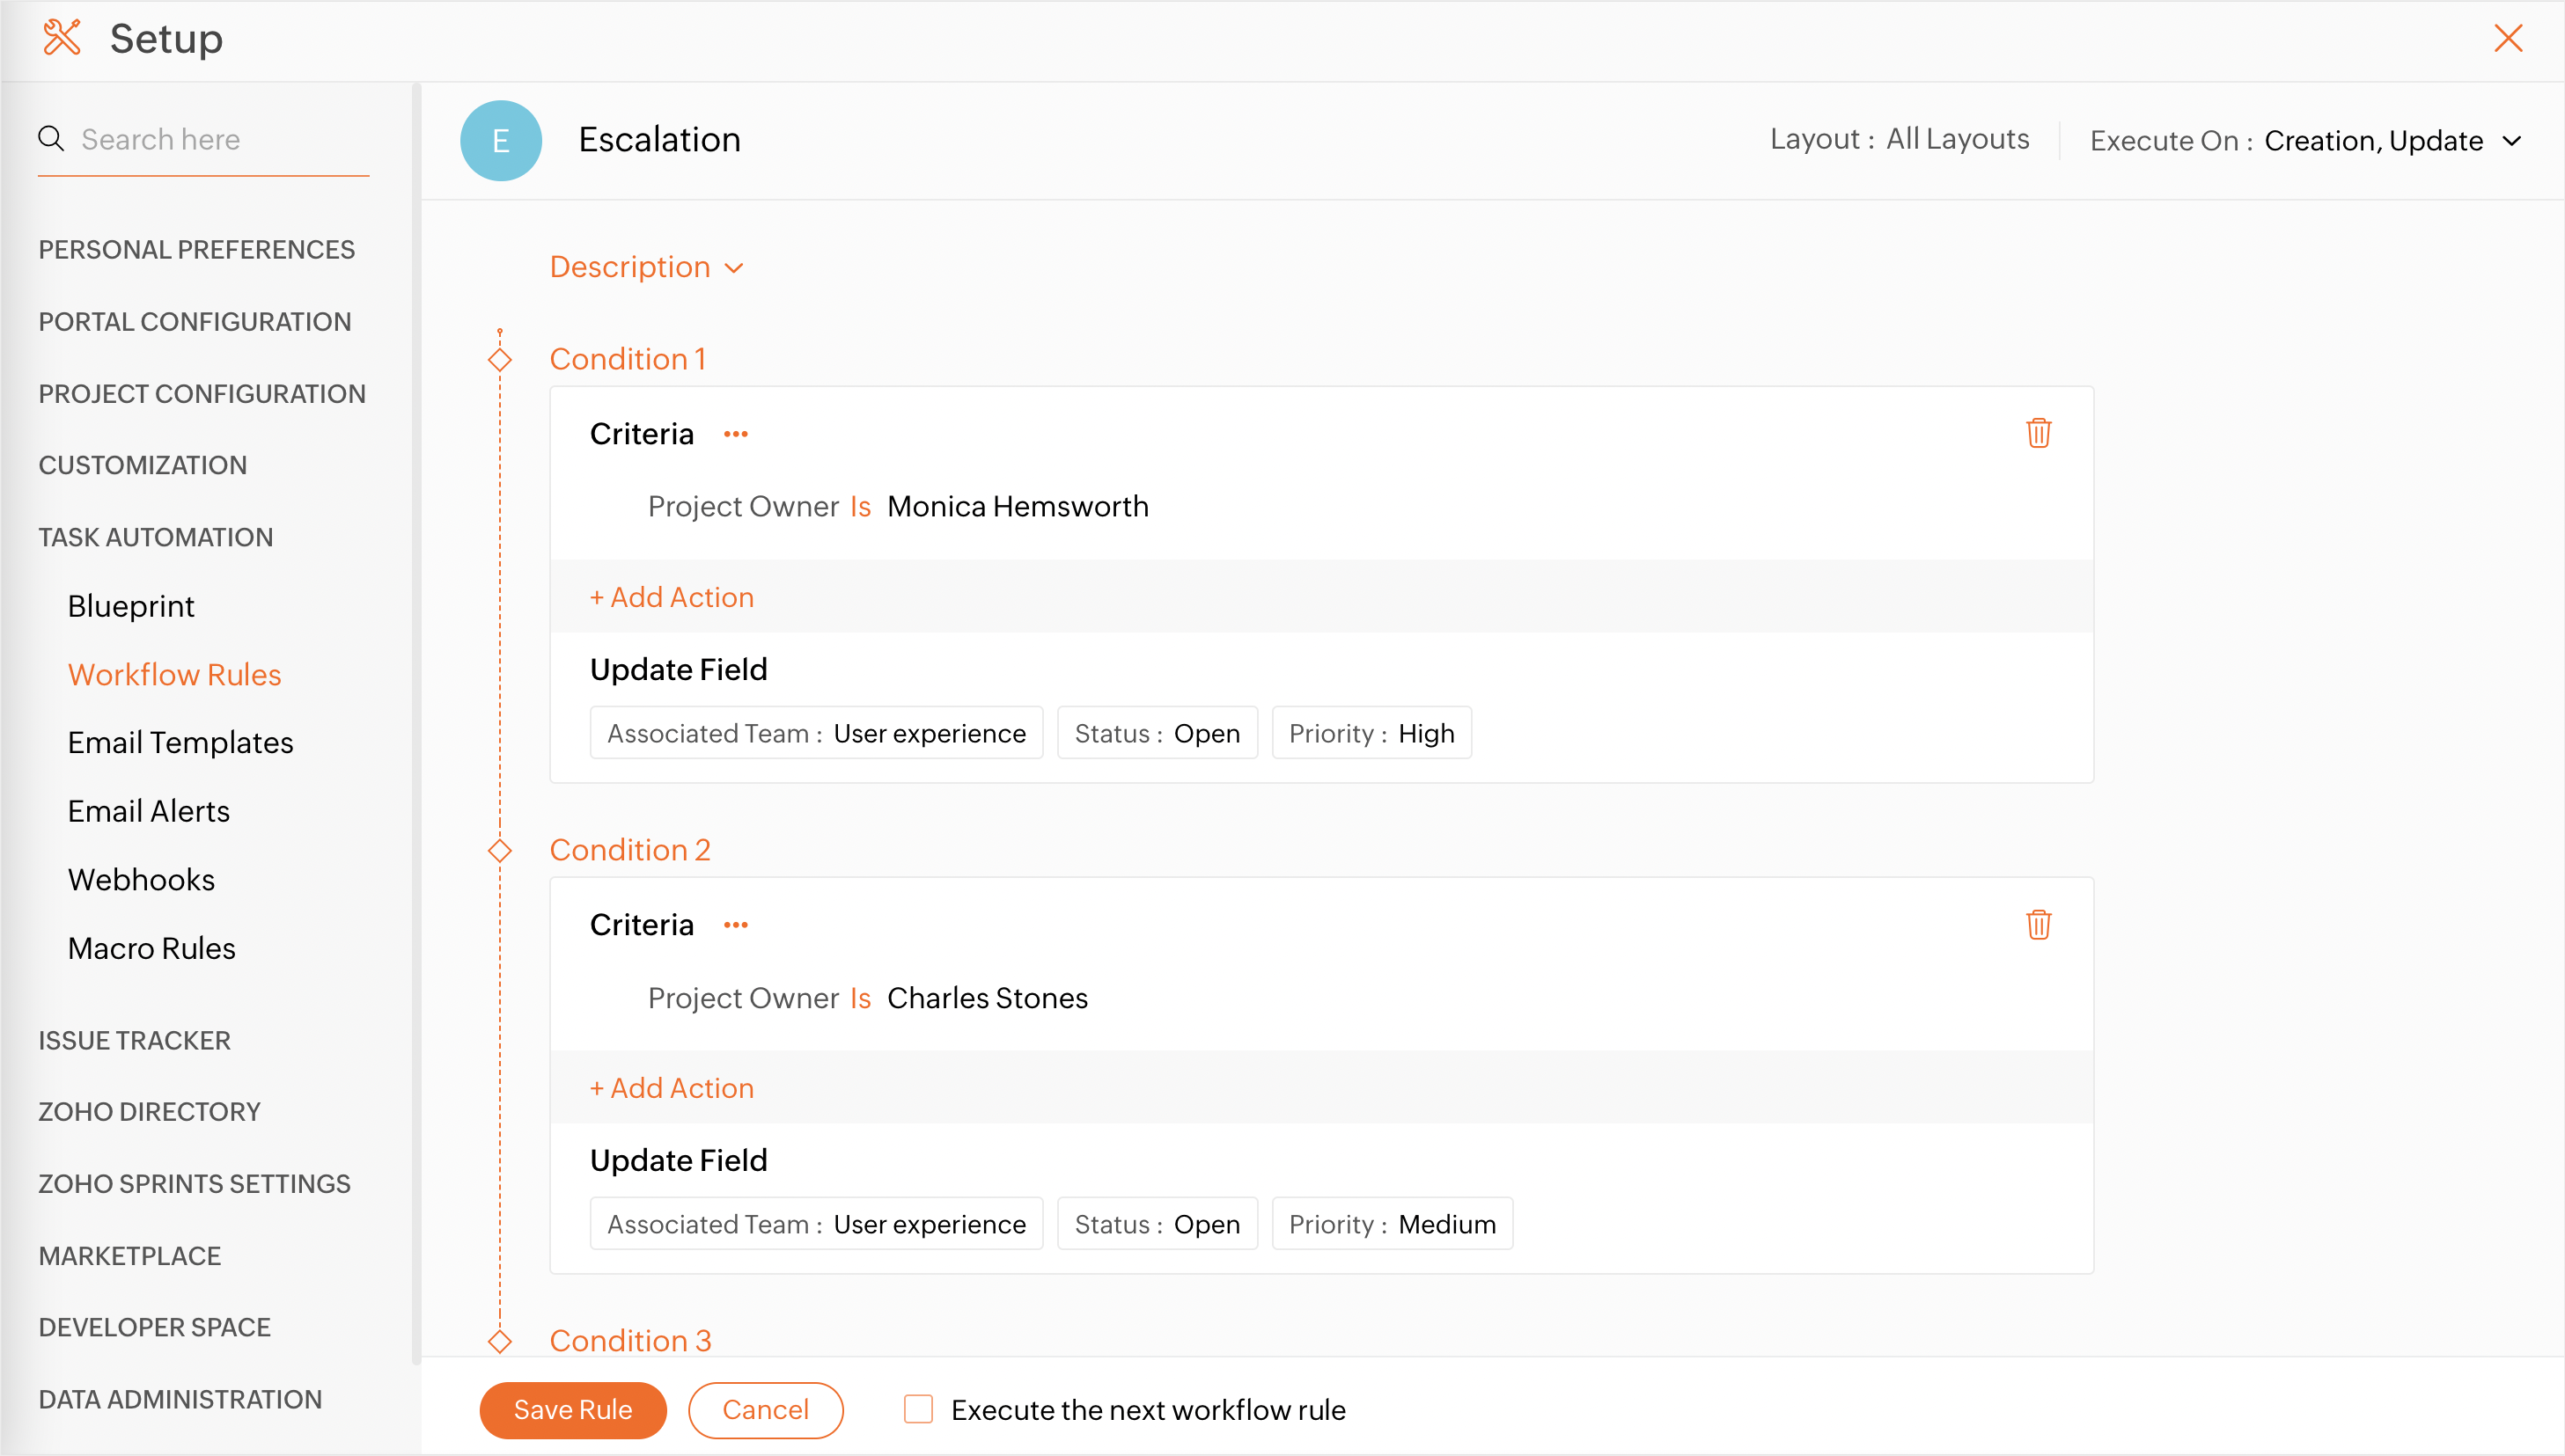Open Zoho Directory section

[x=149, y=1112]
